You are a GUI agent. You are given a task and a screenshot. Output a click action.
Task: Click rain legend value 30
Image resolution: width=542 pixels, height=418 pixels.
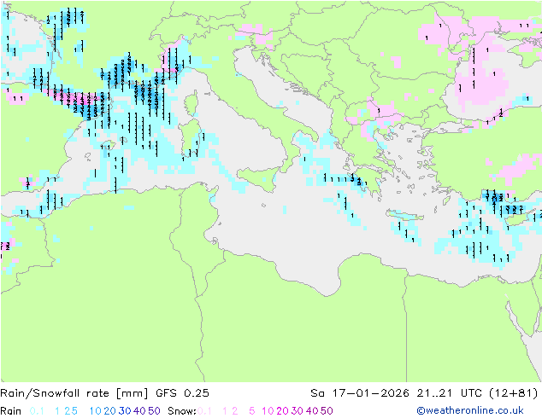click(x=125, y=411)
